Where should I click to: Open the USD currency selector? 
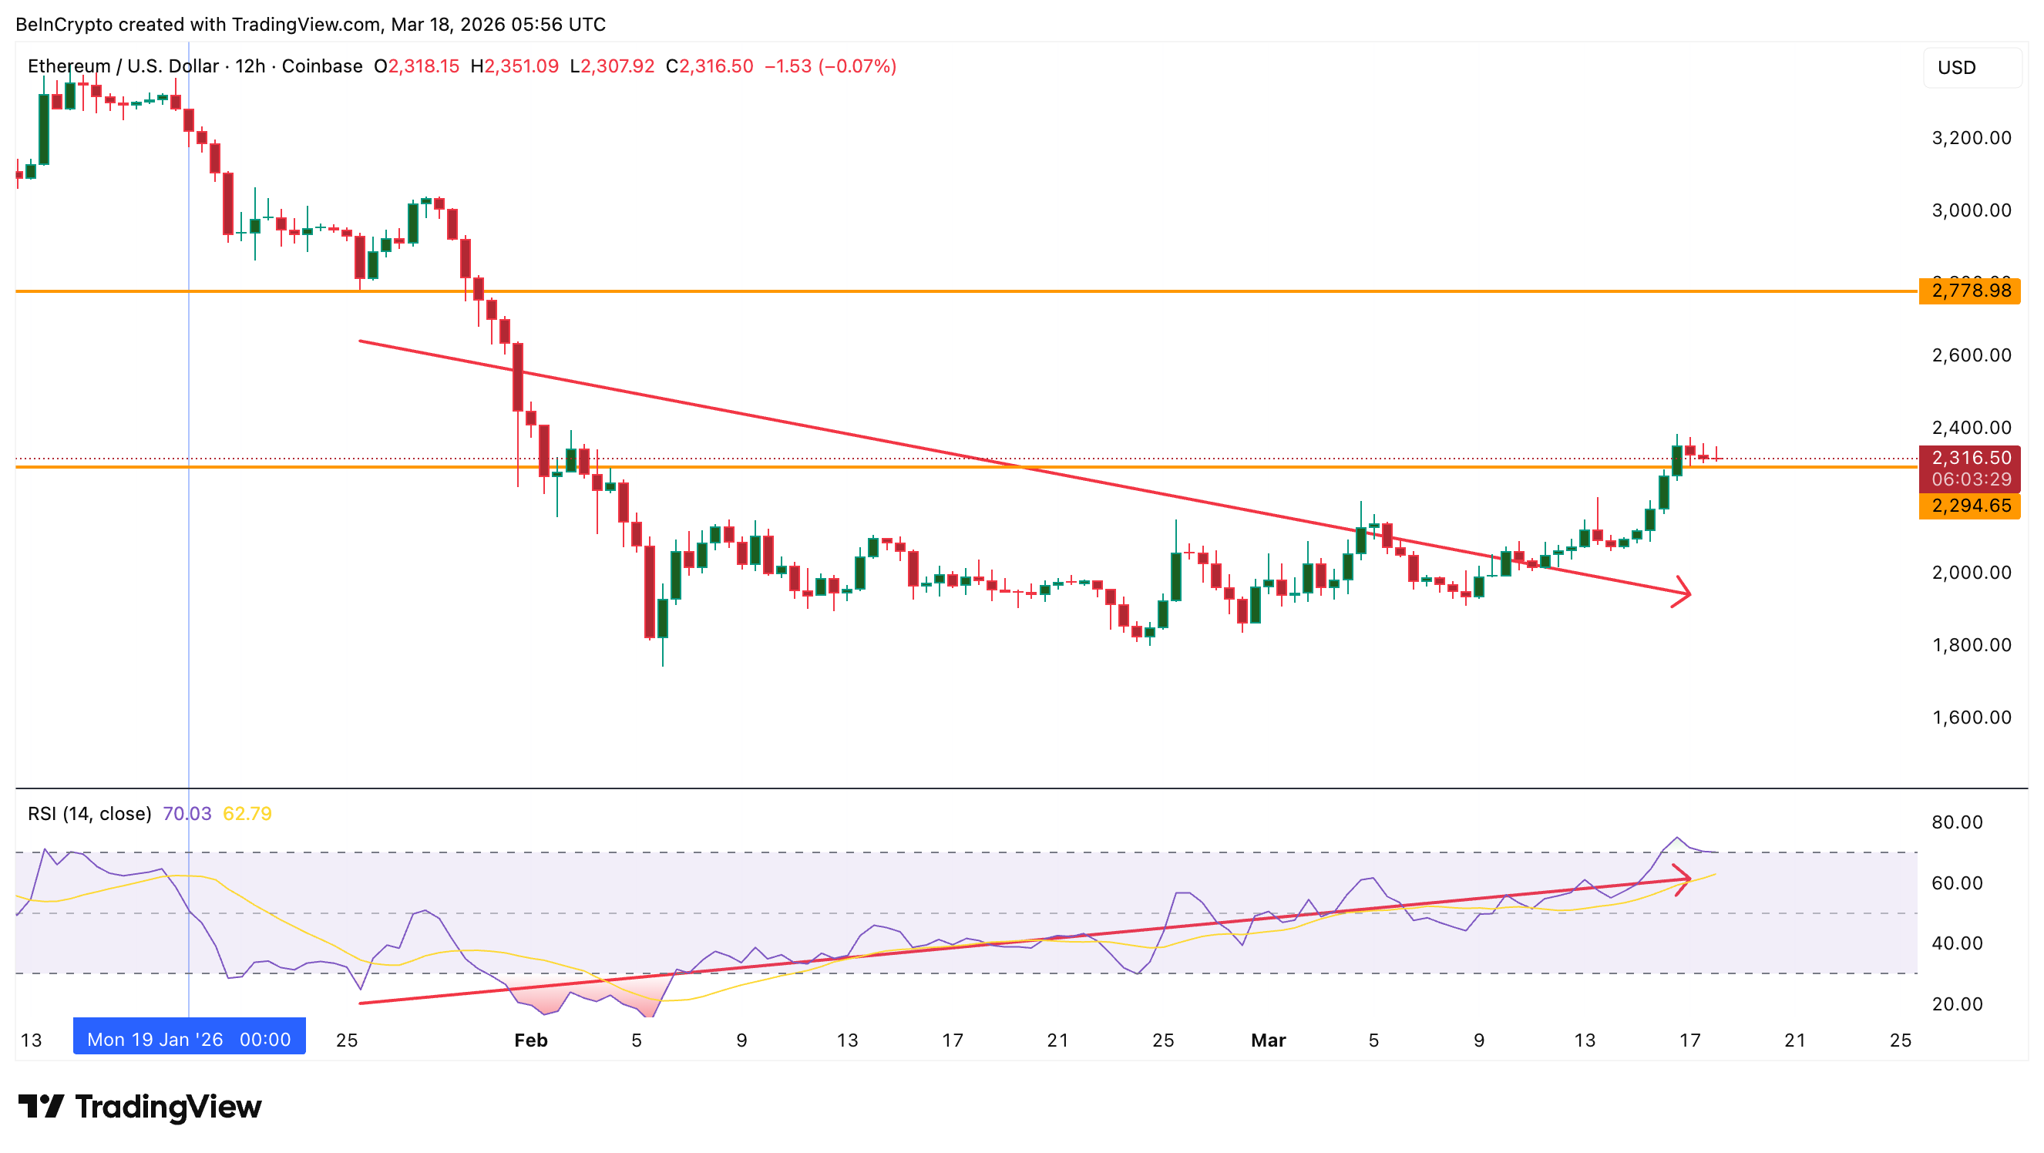tap(1971, 68)
